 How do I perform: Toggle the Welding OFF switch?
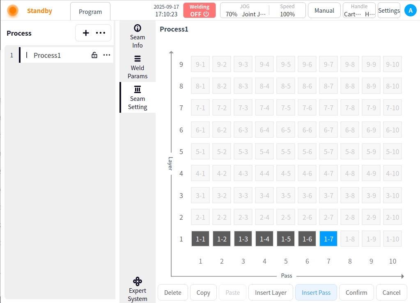tap(200, 11)
